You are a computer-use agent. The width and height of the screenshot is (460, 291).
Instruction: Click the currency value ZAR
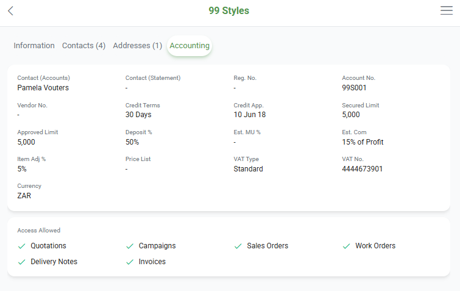tap(24, 196)
